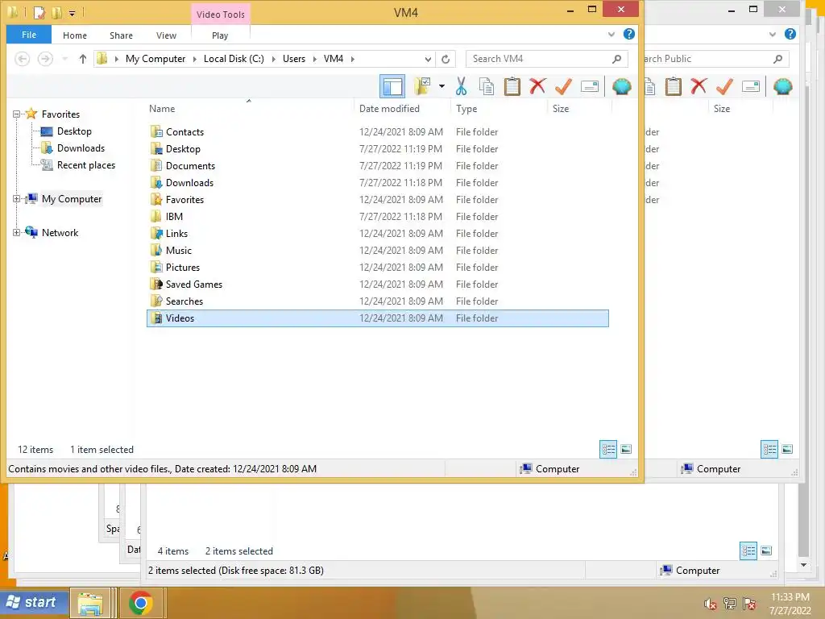825x619 pixels.
Task: Open File Explorer from the taskbar
Action: click(90, 603)
